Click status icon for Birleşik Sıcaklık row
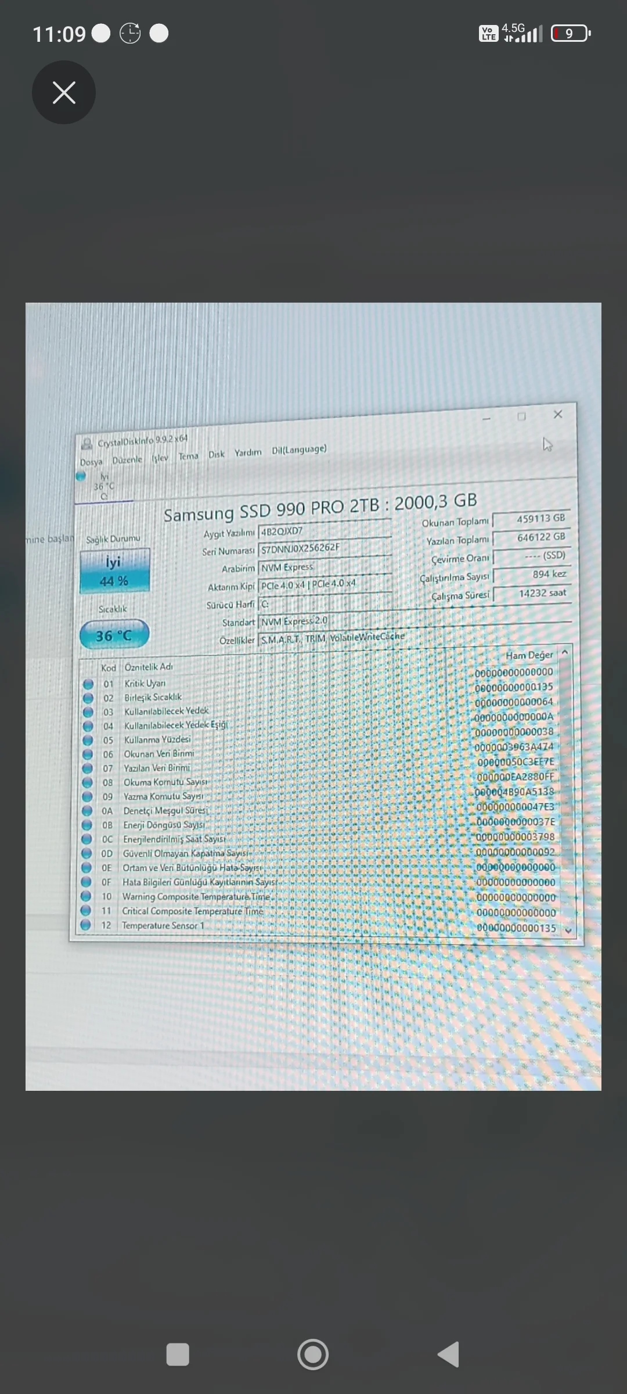The width and height of the screenshot is (627, 1394). coord(88,698)
